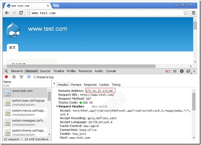Select the Host: www.test.com header line
Screen dimensions: 201x145
(75, 138)
